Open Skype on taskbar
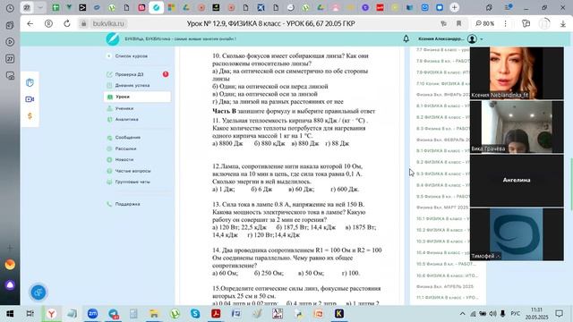 pos(195,314)
